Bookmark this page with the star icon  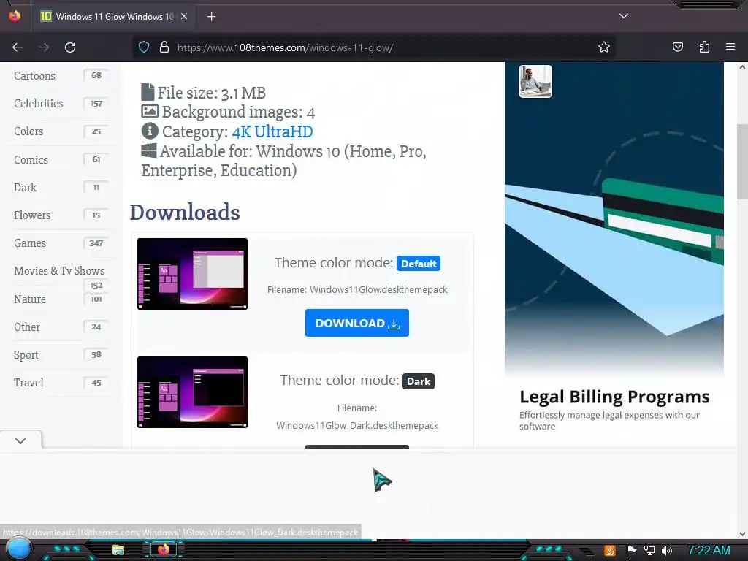(604, 47)
